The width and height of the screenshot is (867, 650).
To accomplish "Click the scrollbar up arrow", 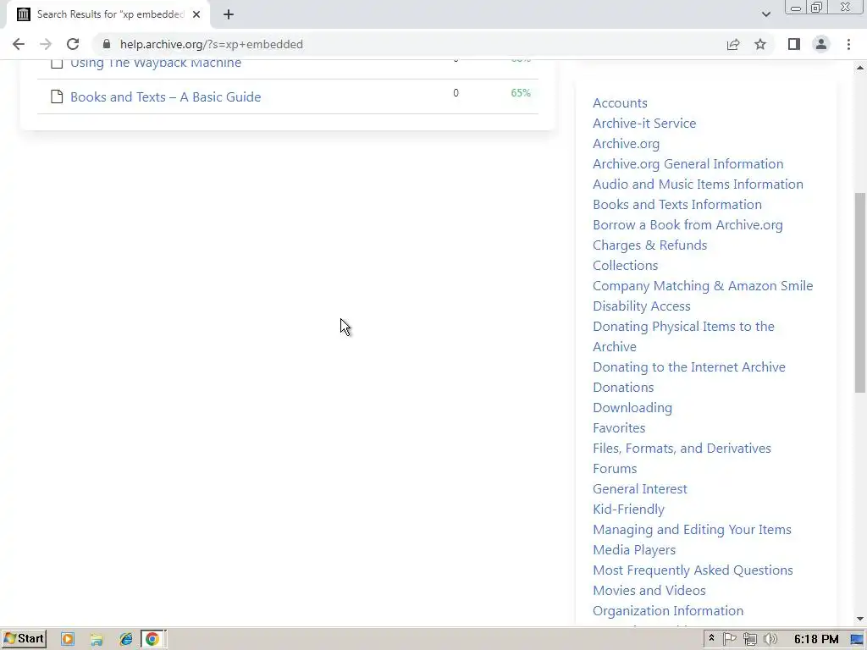I will [860, 68].
